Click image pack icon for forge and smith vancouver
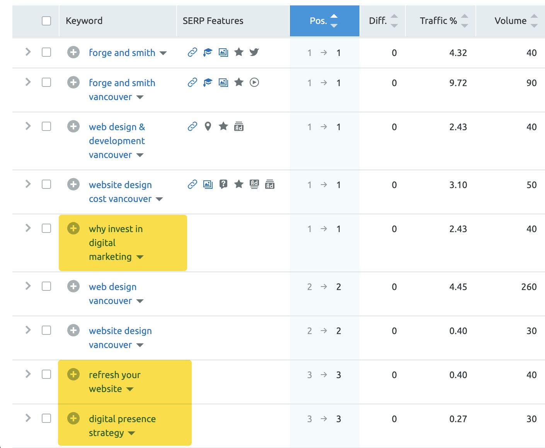 223,82
